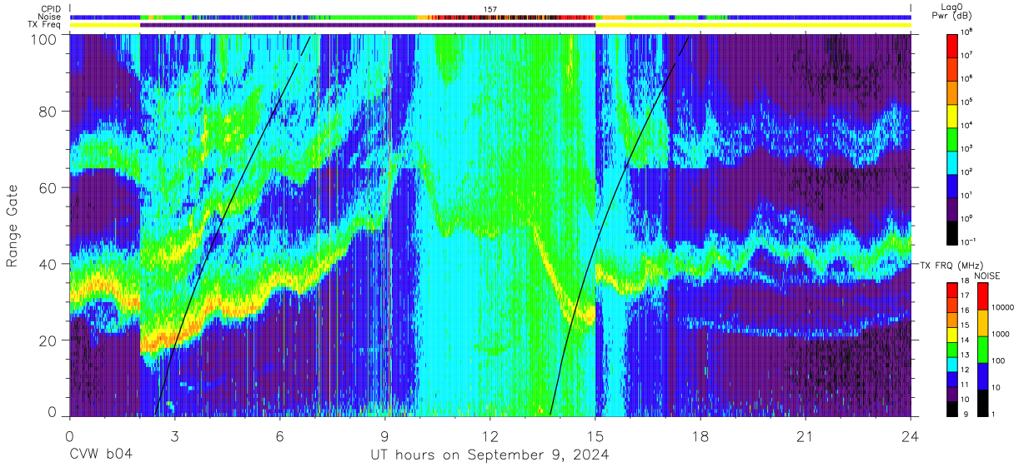
Task: Click UT hours tick label '9'
Action: point(385,435)
